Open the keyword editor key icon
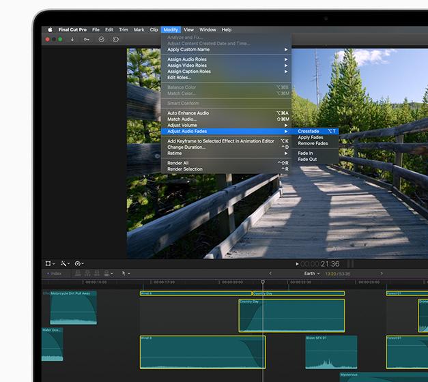 (87, 40)
